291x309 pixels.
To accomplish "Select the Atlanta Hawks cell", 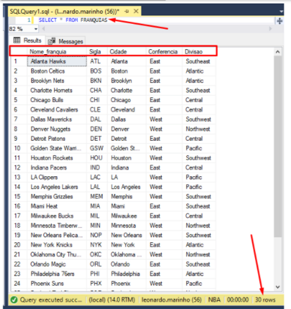I will point(57,61).
